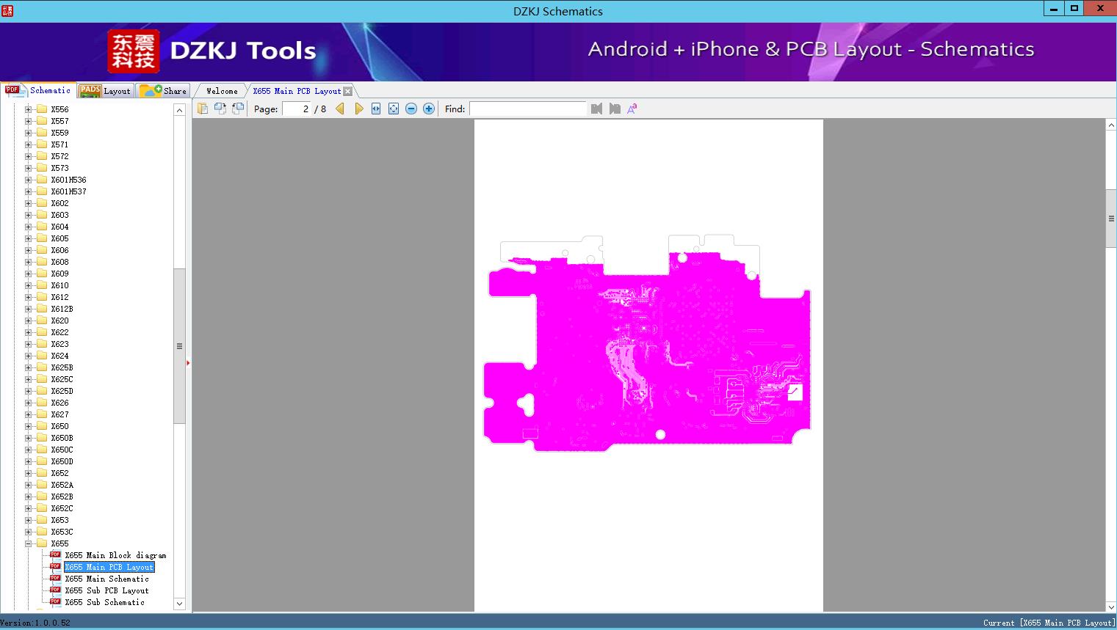This screenshot has width=1117, height=630.
Task: Fit page to width icon
Action: [x=376, y=109]
